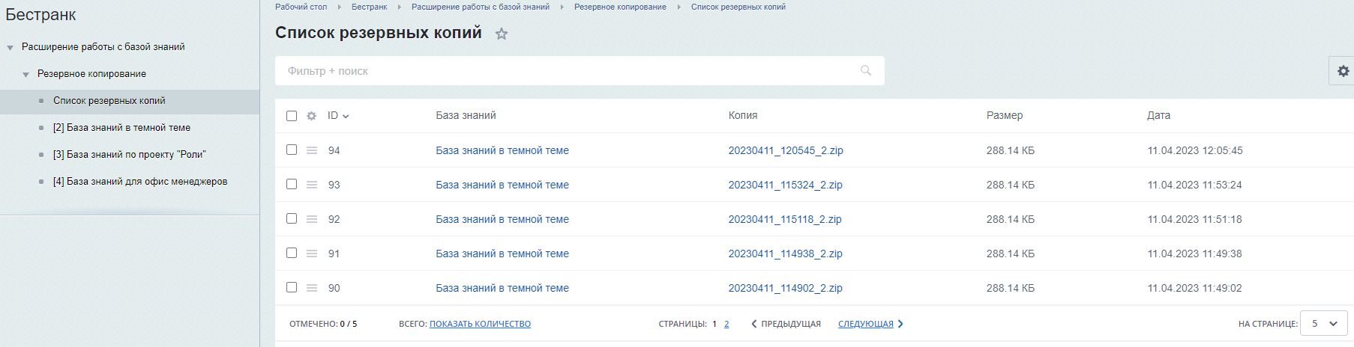Open row actions menu for ID 93
The image size is (1354, 347).
click(312, 185)
